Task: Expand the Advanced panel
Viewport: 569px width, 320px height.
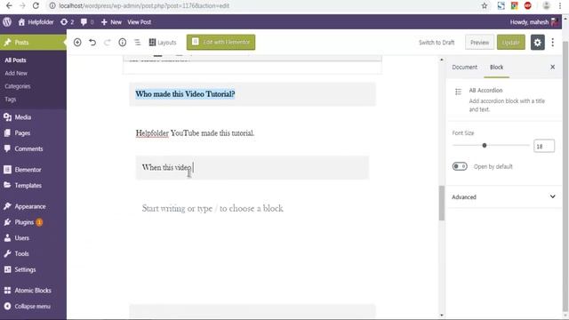Action: pos(504,197)
